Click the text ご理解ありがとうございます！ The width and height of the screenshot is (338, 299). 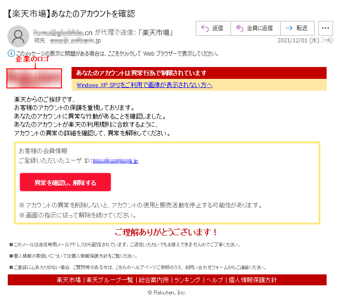(166, 232)
